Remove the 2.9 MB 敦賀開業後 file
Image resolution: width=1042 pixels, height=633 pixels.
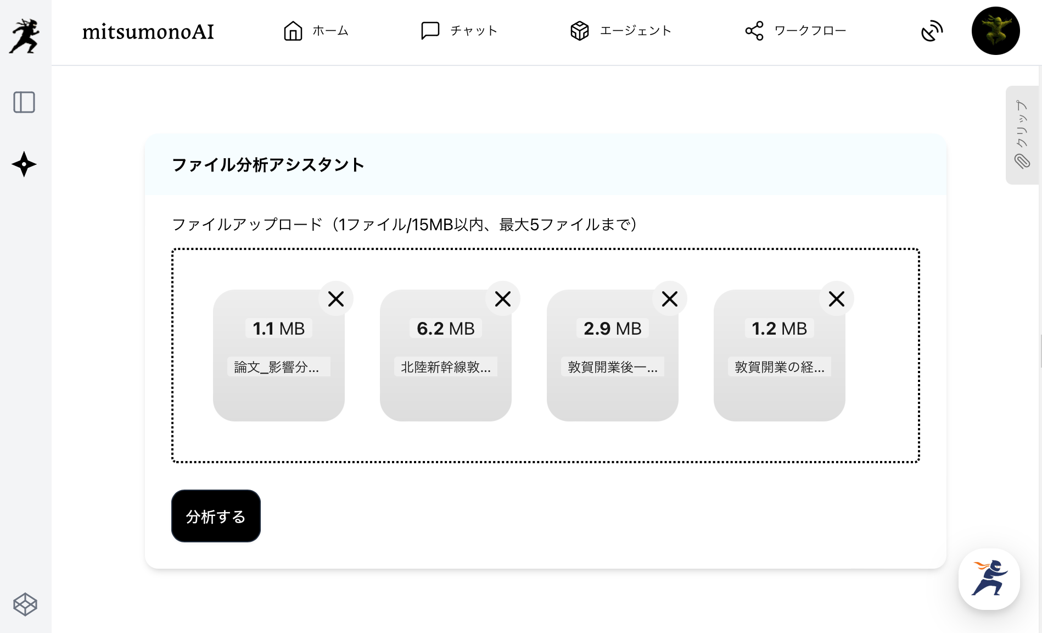coord(670,299)
